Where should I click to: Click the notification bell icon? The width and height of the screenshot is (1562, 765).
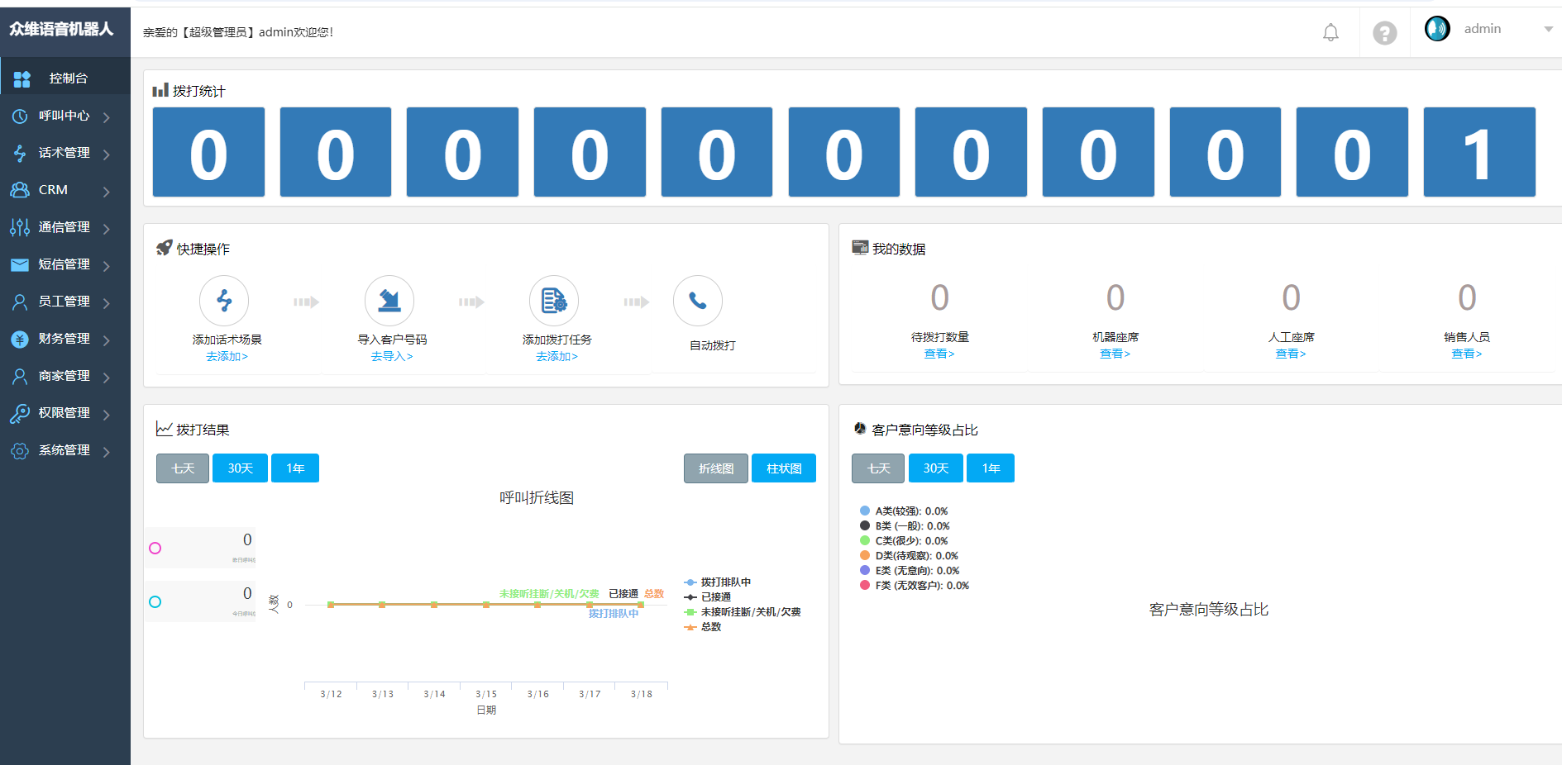[1330, 33]
